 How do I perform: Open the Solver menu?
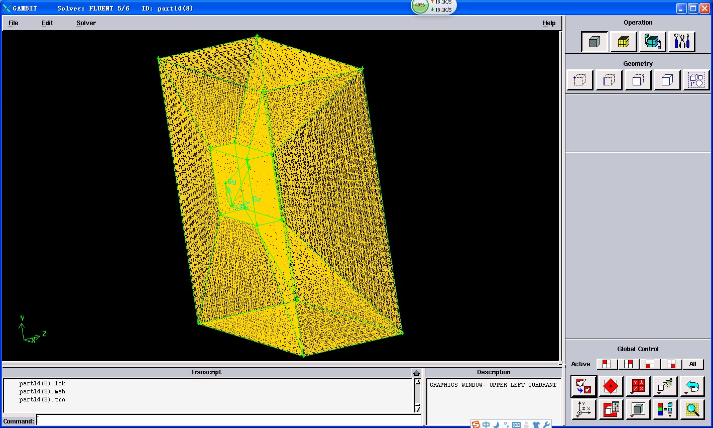point(86,23)
